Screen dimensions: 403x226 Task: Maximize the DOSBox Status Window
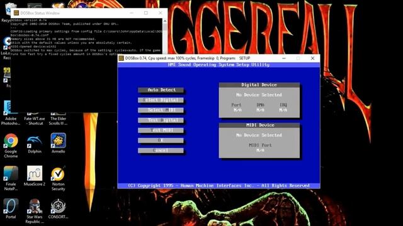coord(146,13)
